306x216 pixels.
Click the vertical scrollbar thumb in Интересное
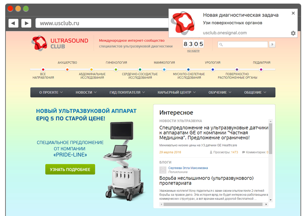[270, 138]
